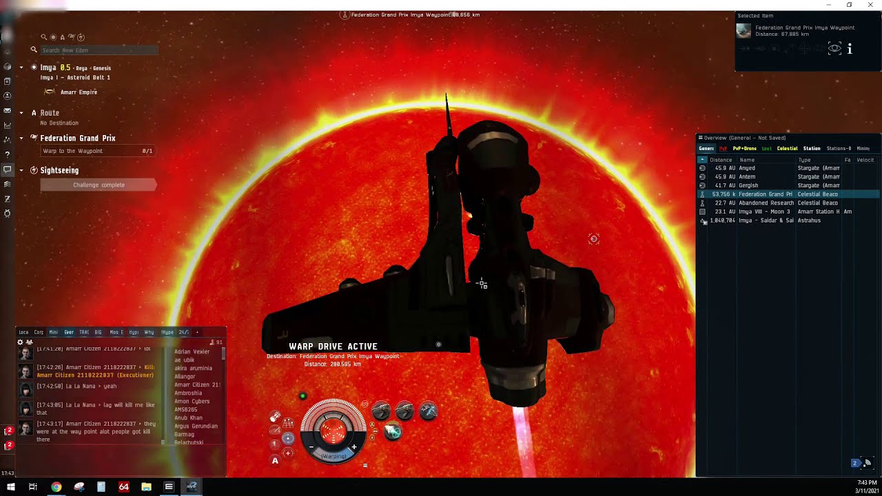Click Challenge complete bar
The image size is (882, 496).
pyautogui.click(x=99, y=185)
